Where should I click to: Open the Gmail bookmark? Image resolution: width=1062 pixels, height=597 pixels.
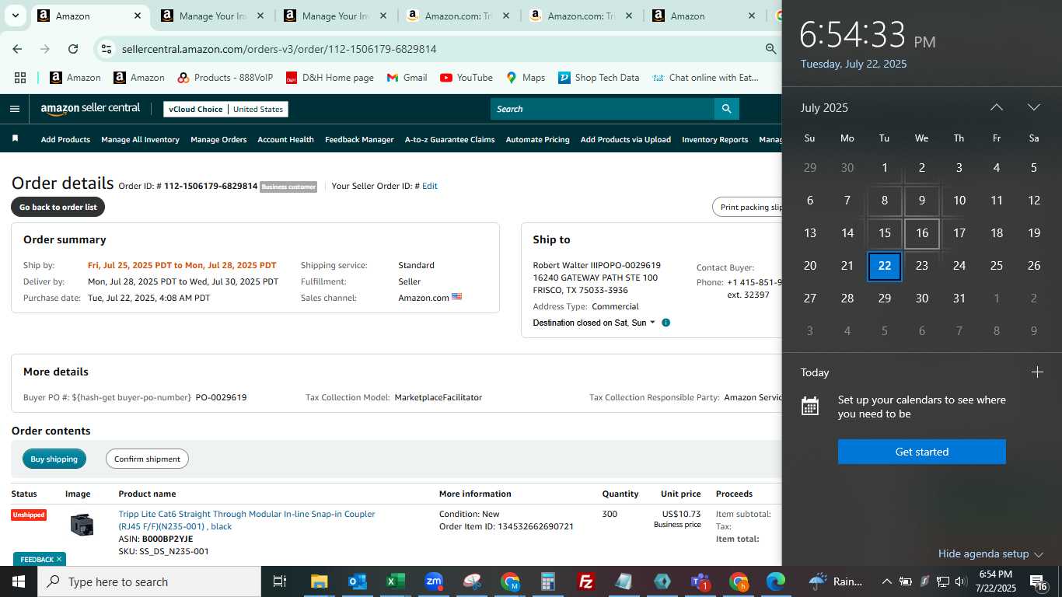(407, 78)
